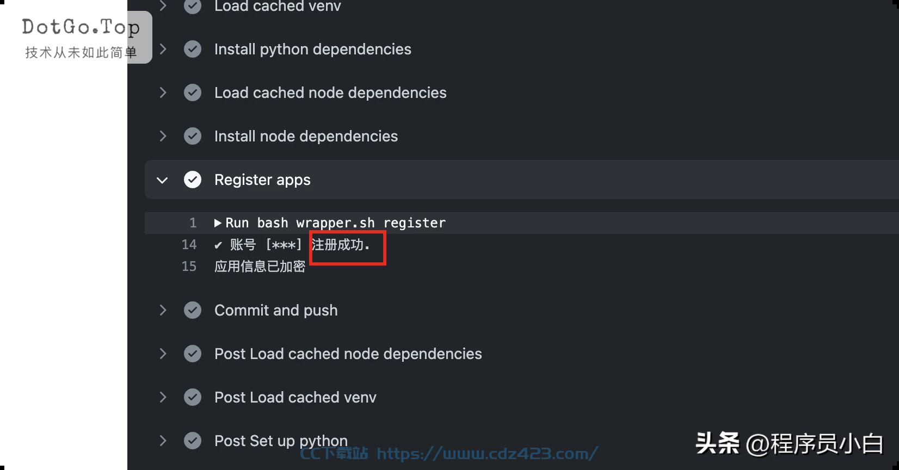Open the Install node dependencies step title

306,136
